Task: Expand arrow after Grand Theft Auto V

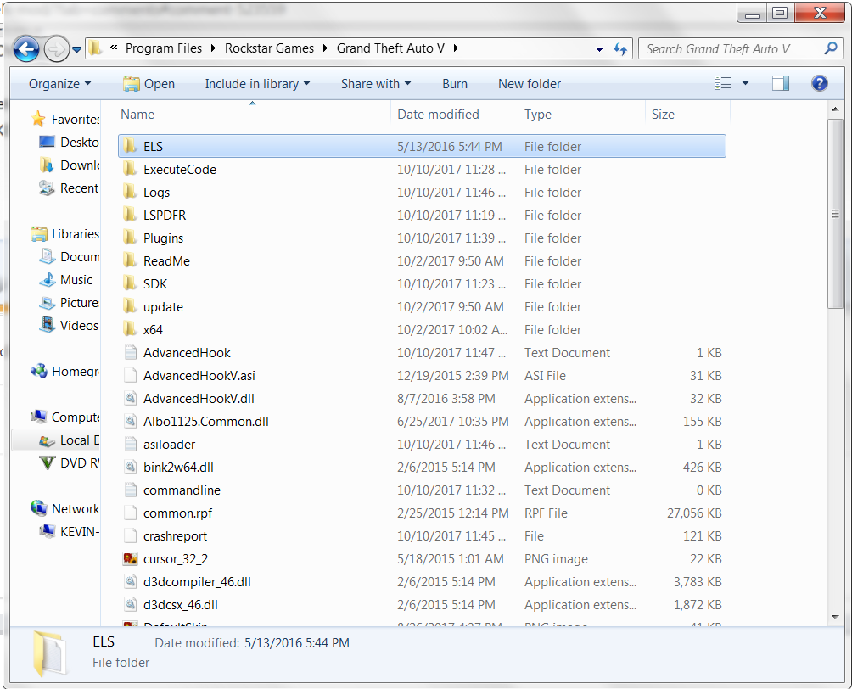Action: (456, 48)
